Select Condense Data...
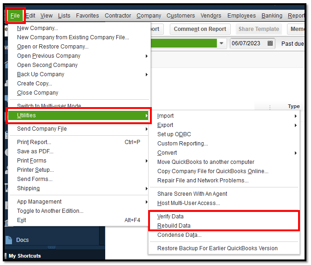The image size is (311, 265). point(224,235)
